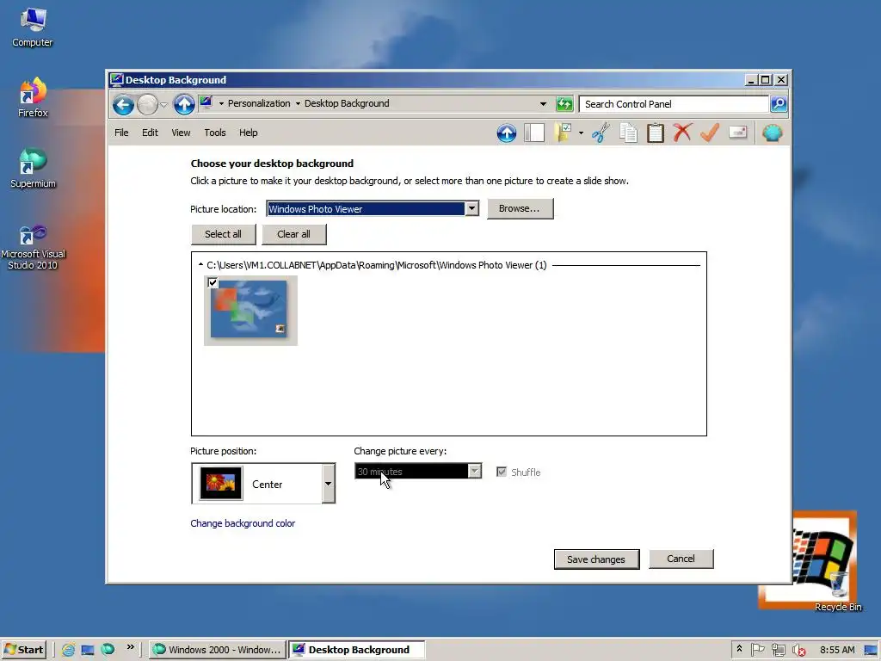Expand the arrow before Personalization breadcrumb
Viewport: 881px width, 661px height.
[x=221, y=103]
